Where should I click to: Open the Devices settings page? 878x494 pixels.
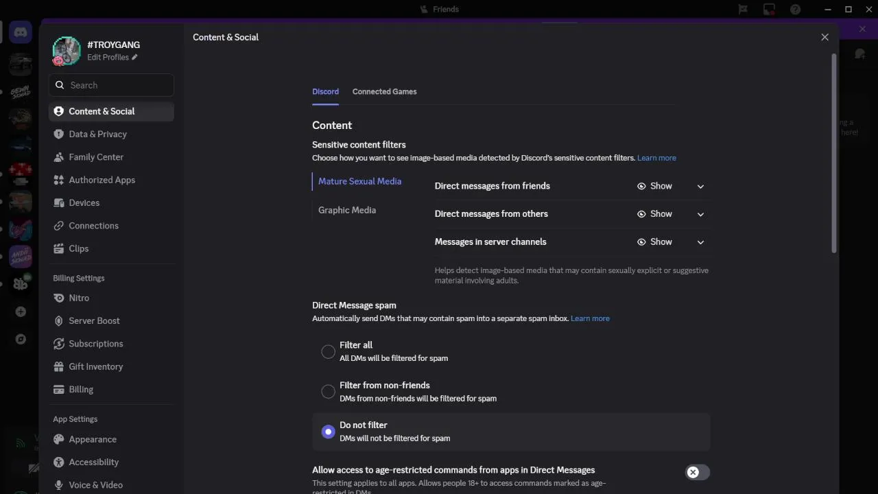[x=84, y=202]
